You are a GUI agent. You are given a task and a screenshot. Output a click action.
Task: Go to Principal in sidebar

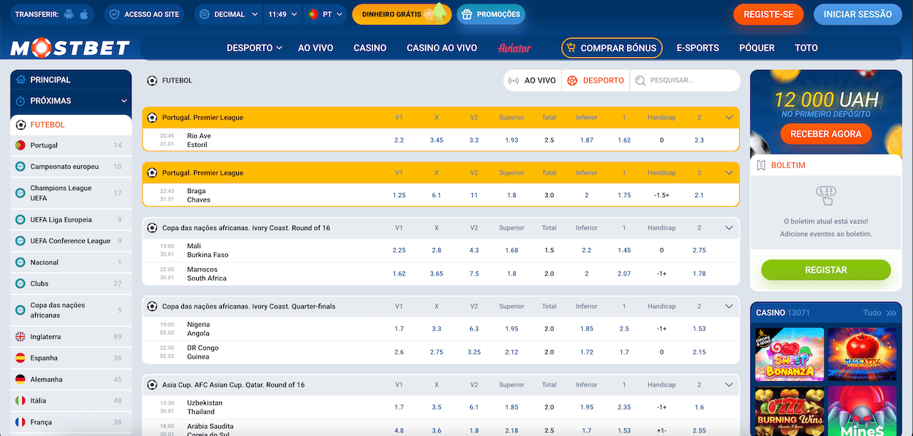tap(71, 80)
